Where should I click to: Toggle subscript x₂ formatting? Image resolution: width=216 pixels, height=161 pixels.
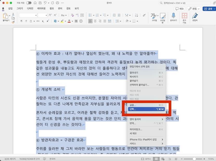coord(43,21)
